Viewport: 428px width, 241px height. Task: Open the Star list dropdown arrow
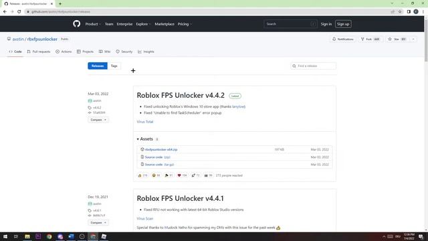click(413, 39)
